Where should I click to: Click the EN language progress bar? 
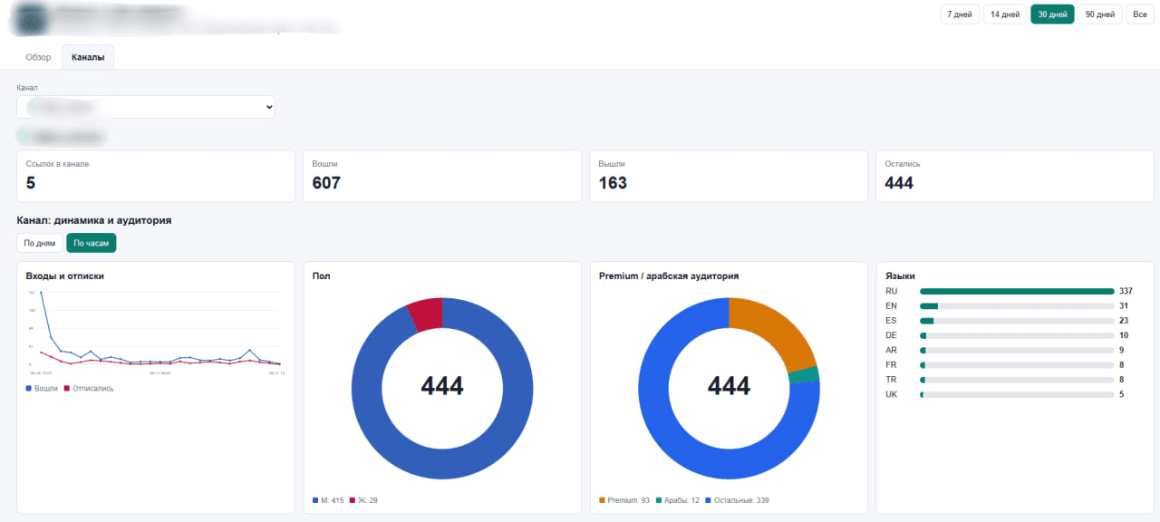pyautogui.click(x=1017, y=306)
